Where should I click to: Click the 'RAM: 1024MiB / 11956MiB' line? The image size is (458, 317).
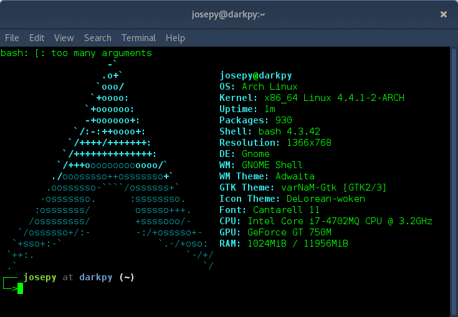pyautogui.click(x=284, y=244)
